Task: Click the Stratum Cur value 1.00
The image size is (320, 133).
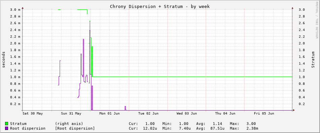Action: (x=150, y=124)
